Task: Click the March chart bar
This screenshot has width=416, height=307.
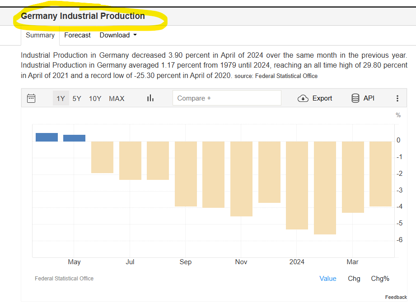Action: tap(353, 177)
